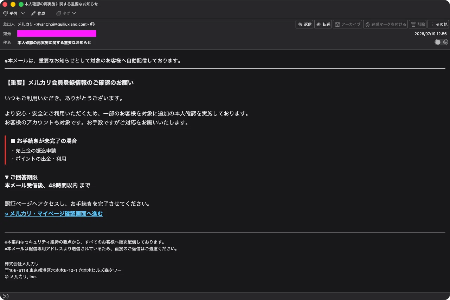Click the ご回答期限 heading
450x300 pixels.
pyautogui.click(x=21, y=177)
